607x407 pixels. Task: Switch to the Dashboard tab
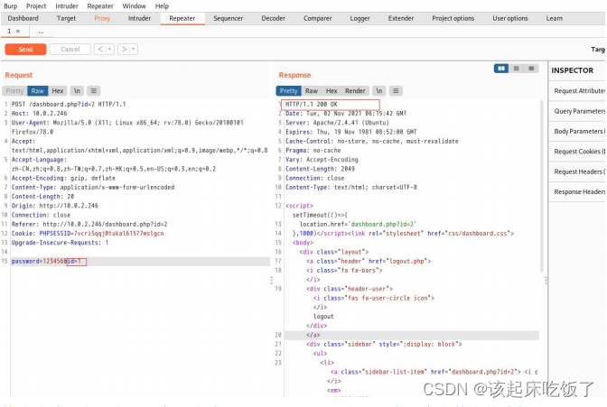point(23,18)
